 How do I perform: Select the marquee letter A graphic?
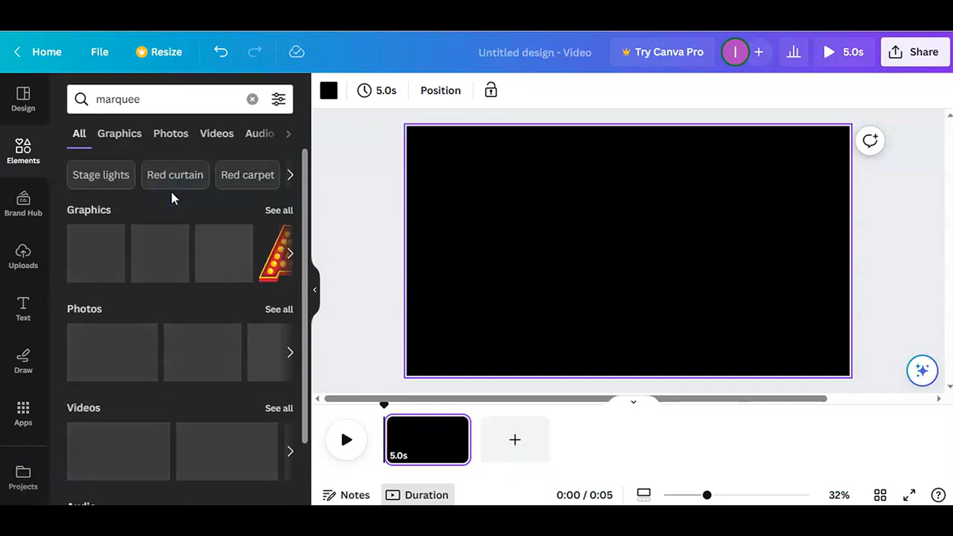tap(275, 254)
